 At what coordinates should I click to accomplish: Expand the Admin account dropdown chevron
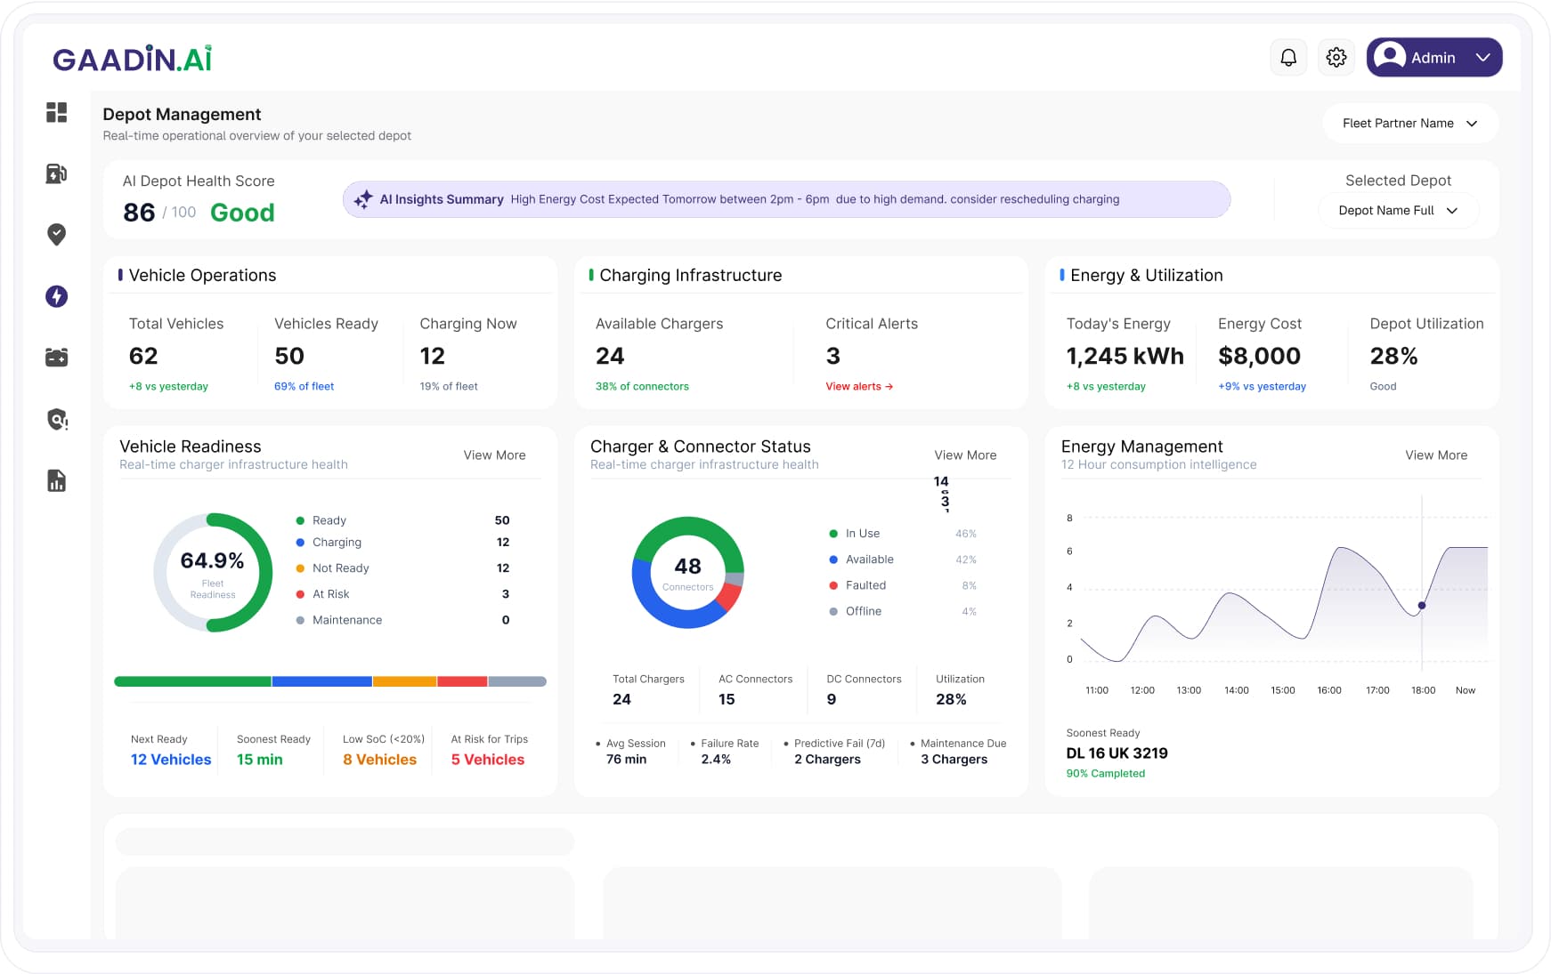[1482, 57]
